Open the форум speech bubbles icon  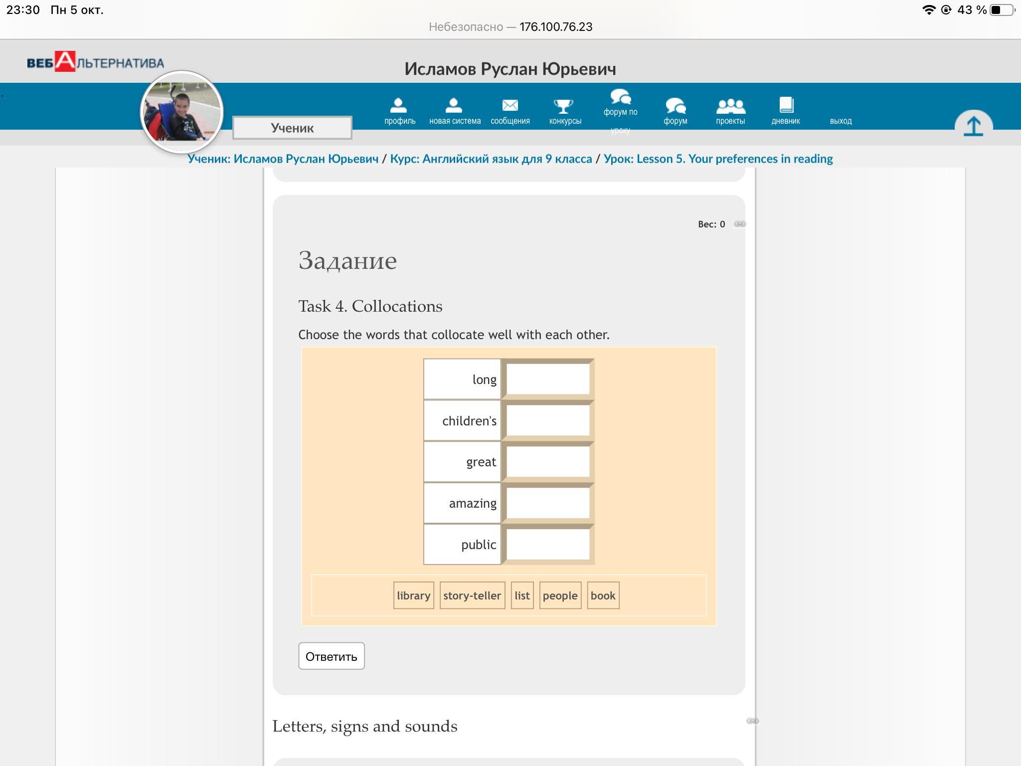click(675, 106)
